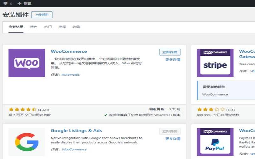This screenshot has height=159, width=255.
Task: Open the Popular plugins tab
Action: click(48, 27)
